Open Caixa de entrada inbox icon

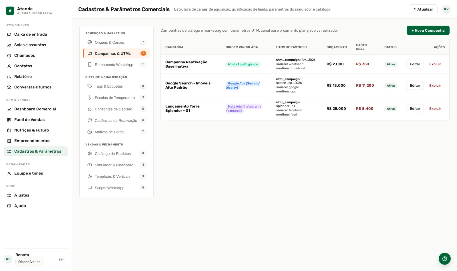coord(9,35)
